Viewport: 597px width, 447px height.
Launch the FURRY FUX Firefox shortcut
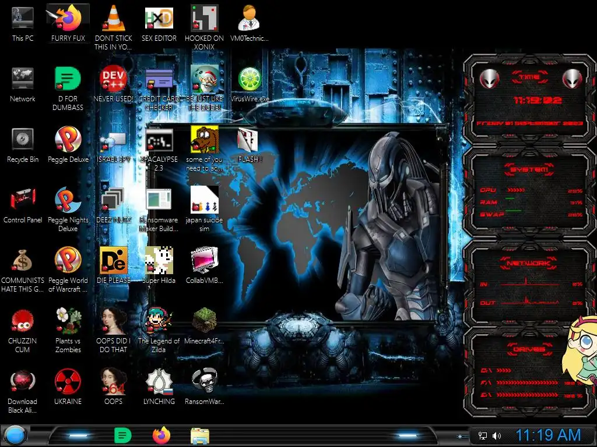pos(68,18)
